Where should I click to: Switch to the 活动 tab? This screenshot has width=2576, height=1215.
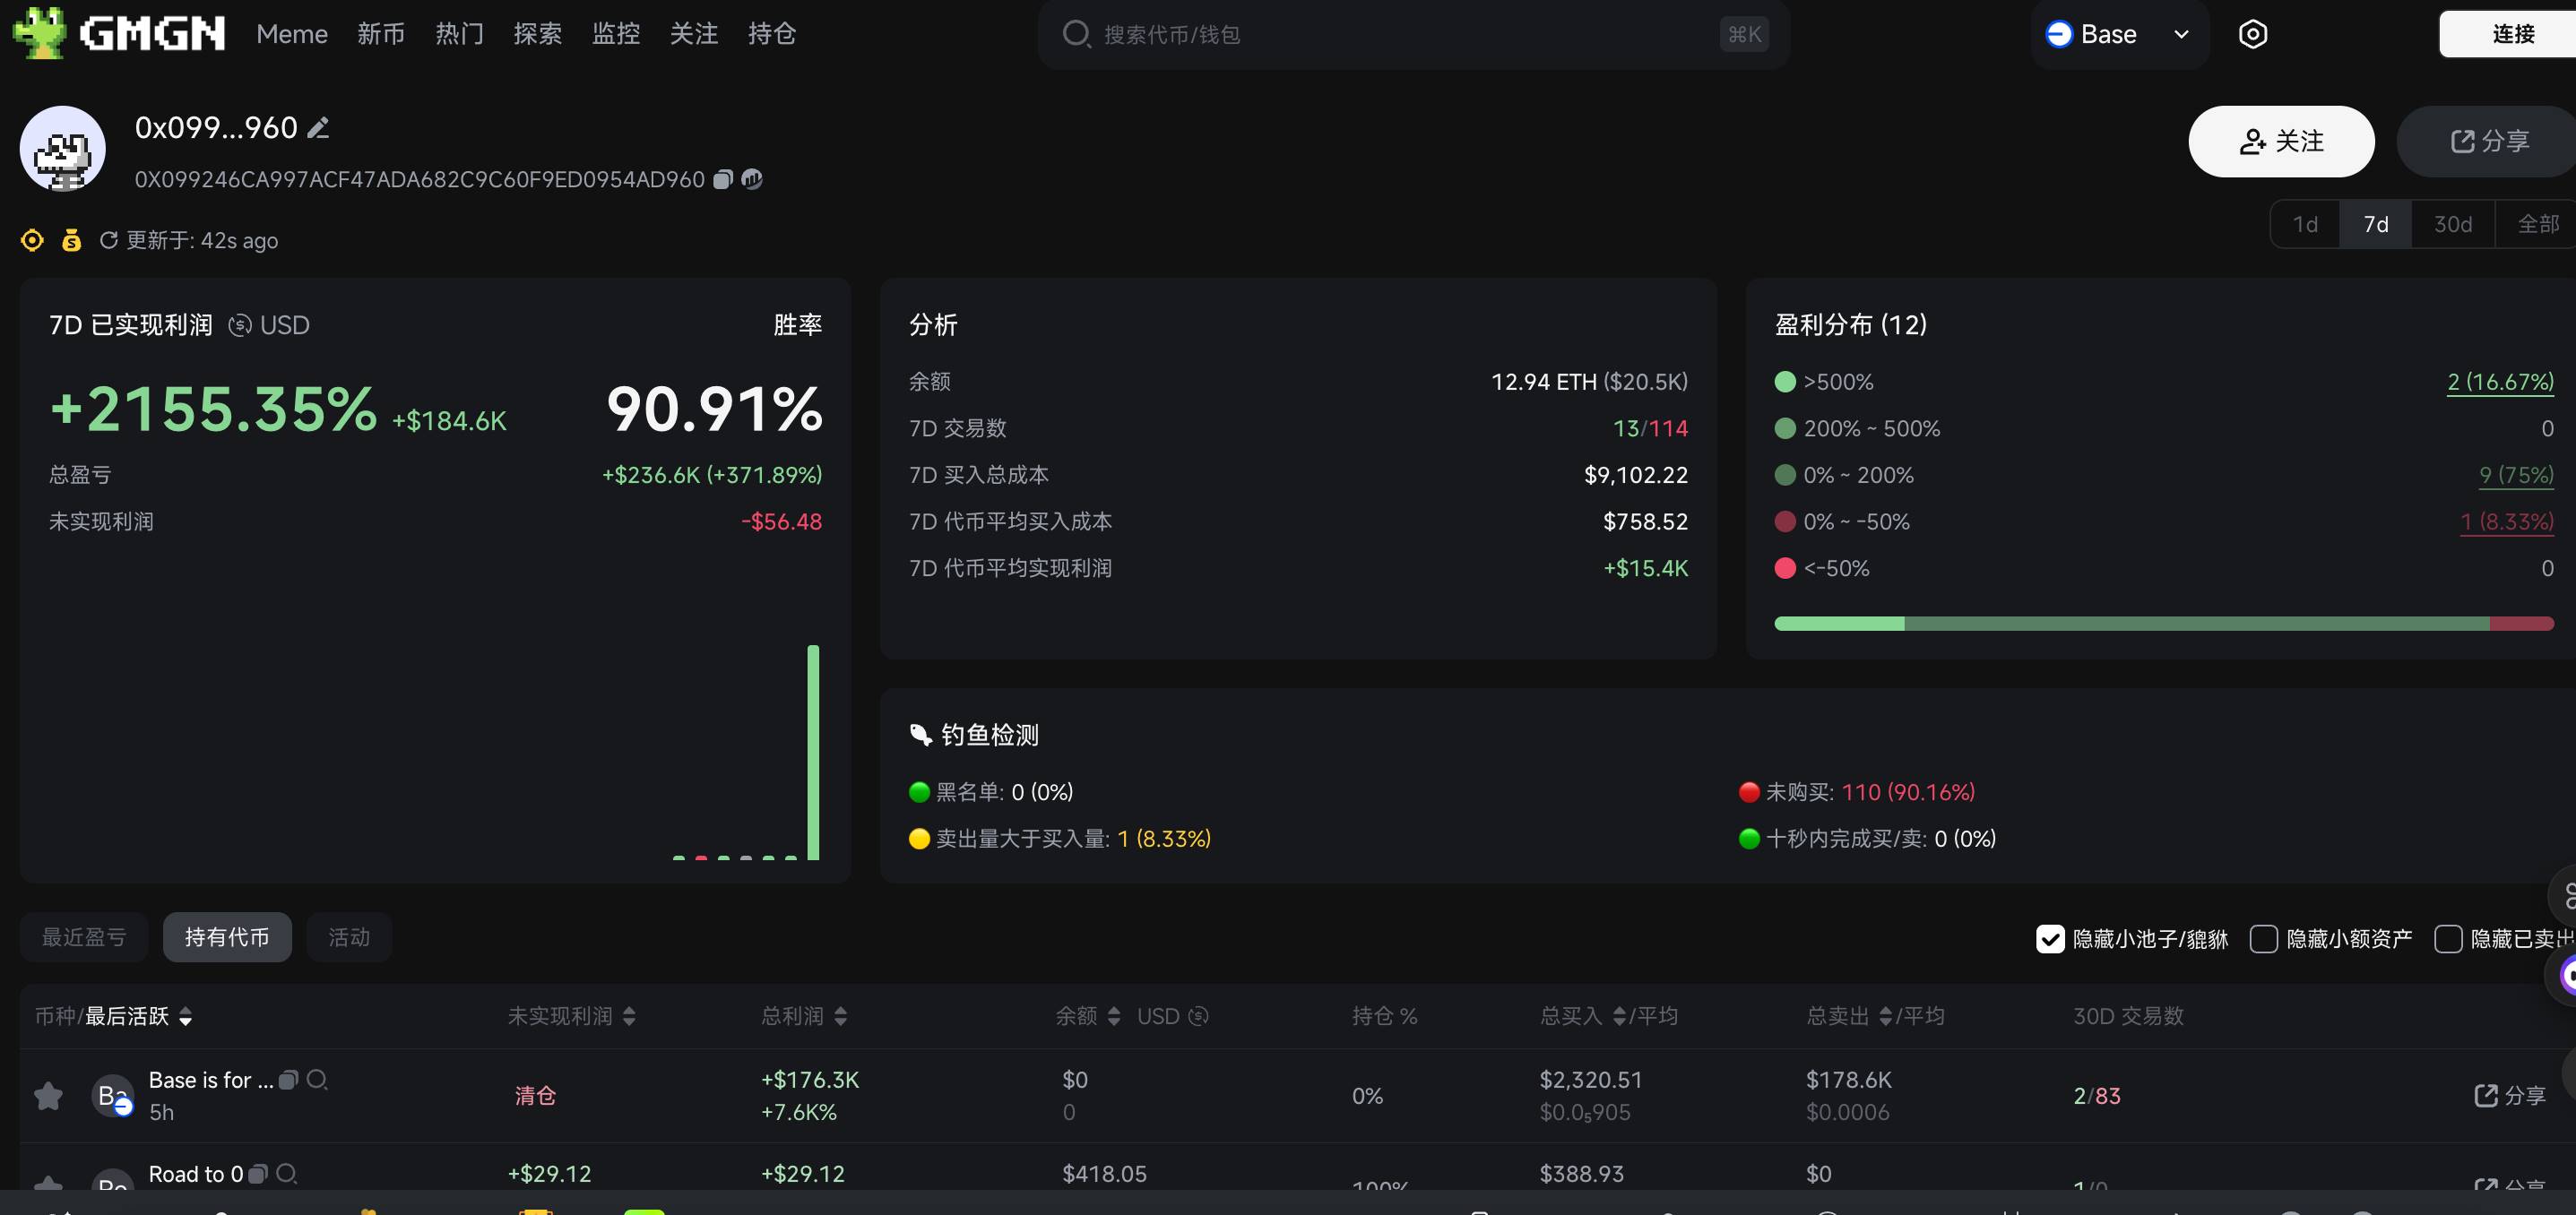[x=348, y=937]
